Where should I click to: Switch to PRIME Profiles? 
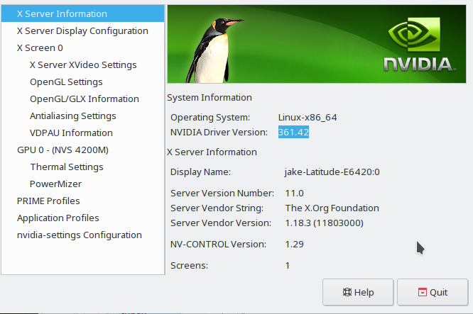(x=48, y=201)
